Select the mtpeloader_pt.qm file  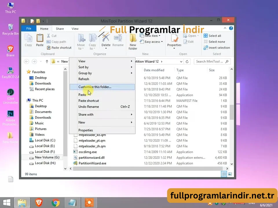pyautogui.click(x=92, y=141)
